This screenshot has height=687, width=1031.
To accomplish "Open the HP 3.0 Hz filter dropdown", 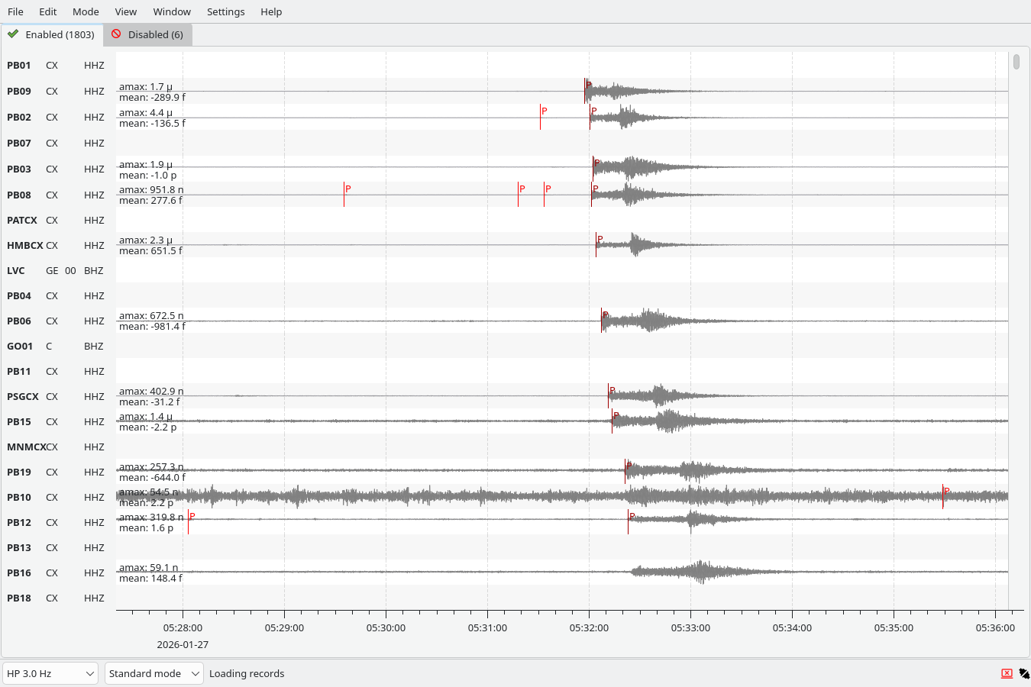I will click(x=50, y=673).
